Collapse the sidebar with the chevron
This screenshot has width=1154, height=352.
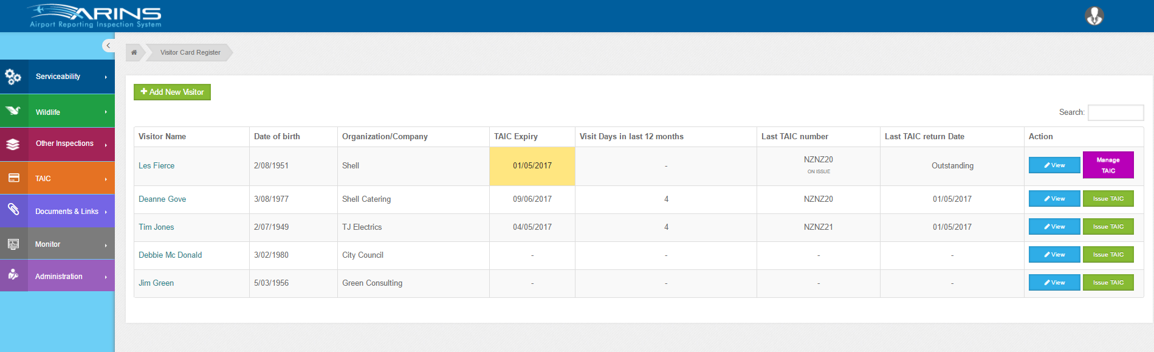pos(108,46)
